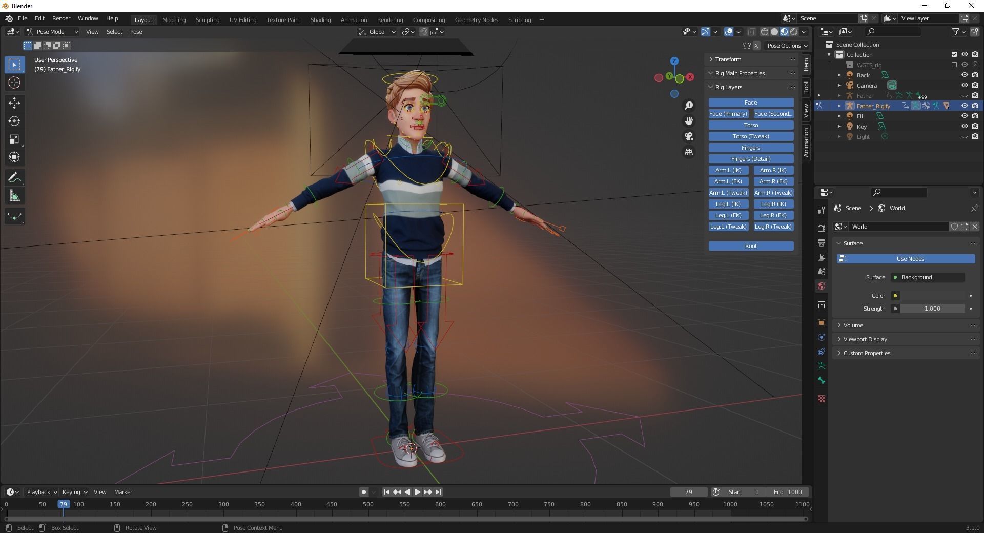Uncheck the Collection exclude checkbox
Viewport: 984px width, 533px height.
(x=954, y=54)
